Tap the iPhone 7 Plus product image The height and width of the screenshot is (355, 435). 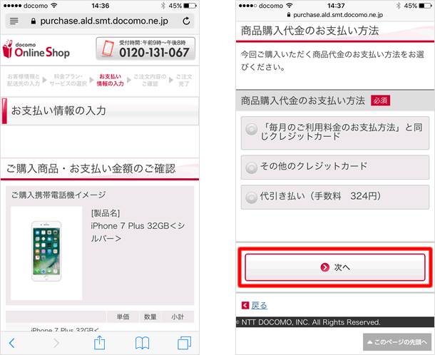pyautogui.click(x=46, y=253)
